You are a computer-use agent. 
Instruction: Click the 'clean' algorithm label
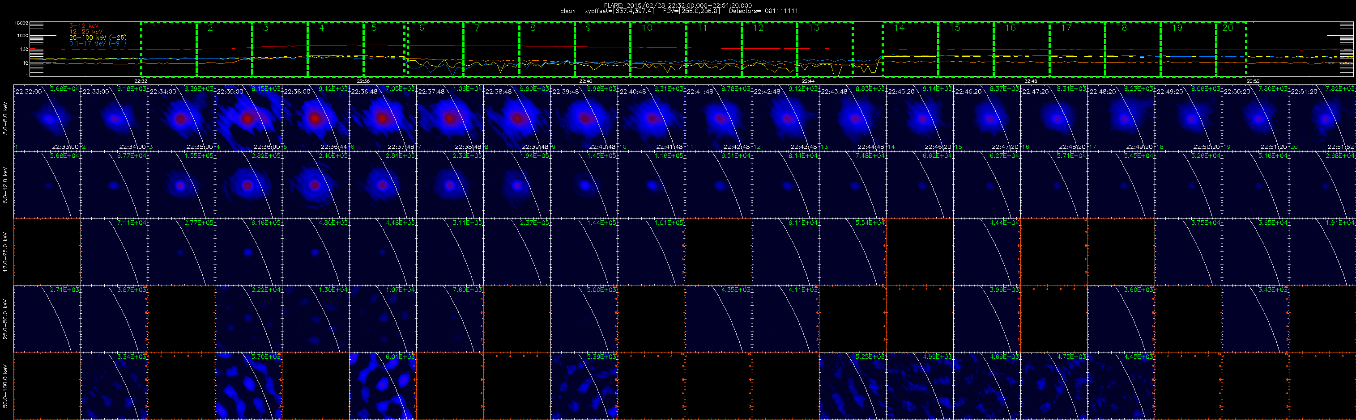click(x=567, y=11)
